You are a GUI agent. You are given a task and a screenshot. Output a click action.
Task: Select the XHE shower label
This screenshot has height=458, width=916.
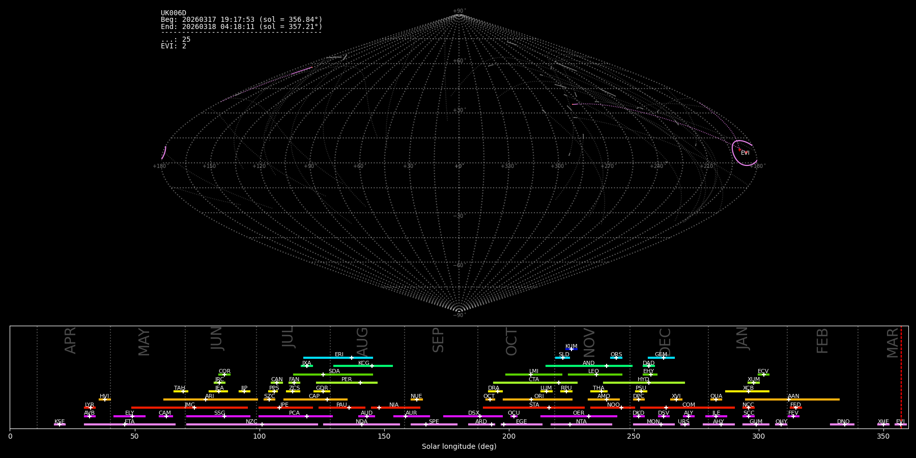[x=883, y=421]
